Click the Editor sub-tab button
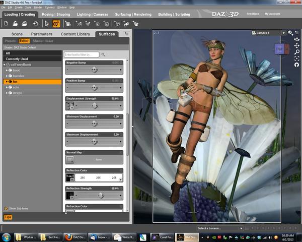Viewport: 302px width, 242px height. pos(24,41)
